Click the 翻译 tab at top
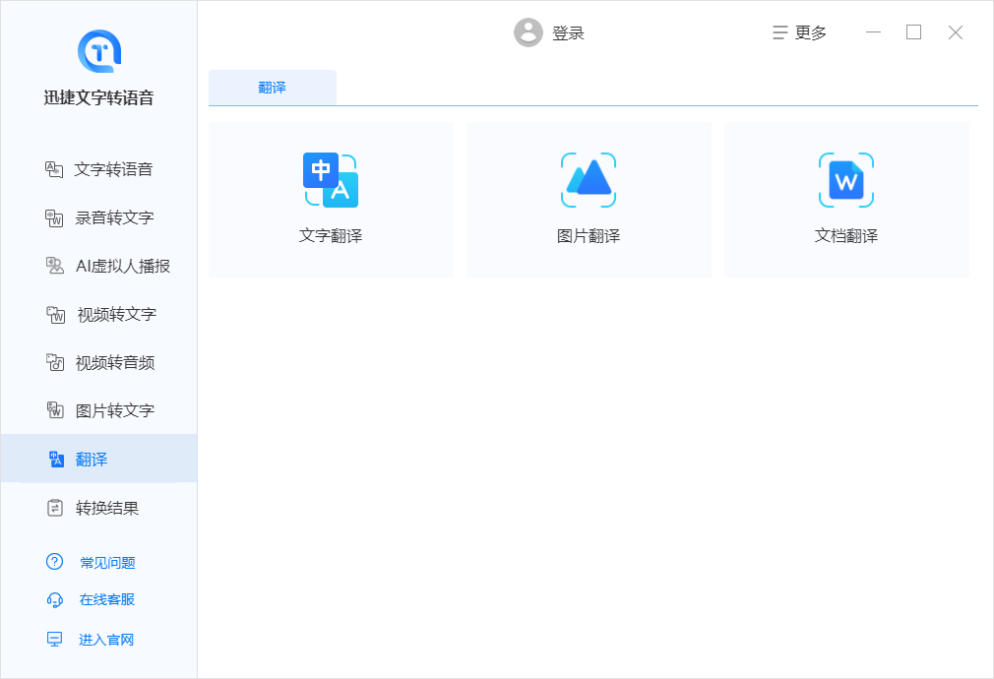994x679 pixels. (x=273, y=88)
